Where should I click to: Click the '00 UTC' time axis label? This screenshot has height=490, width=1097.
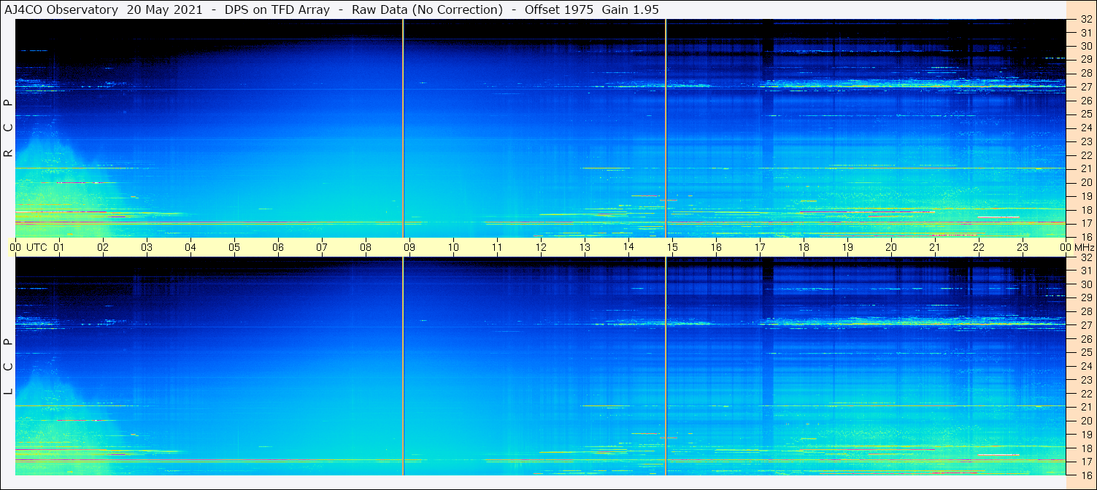28,247
